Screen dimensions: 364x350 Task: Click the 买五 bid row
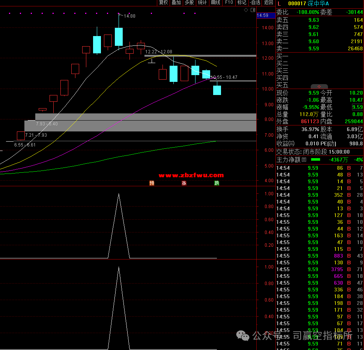[320, 85]
